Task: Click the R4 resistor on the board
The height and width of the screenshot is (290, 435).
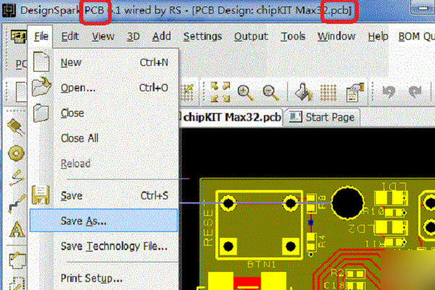Action: pyautogui.click(x=311, y=241)
